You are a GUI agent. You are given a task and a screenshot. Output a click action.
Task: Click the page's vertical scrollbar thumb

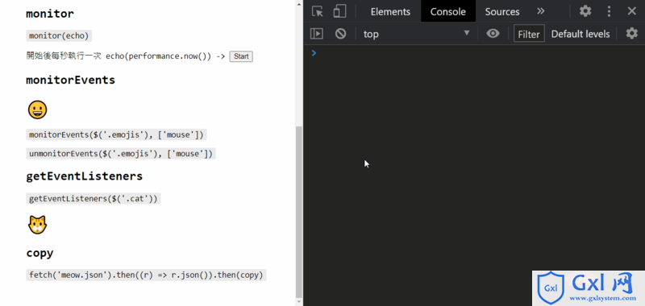[x=299, y=211]
